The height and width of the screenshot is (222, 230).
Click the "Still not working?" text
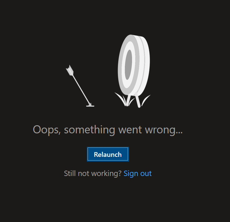point(93,174)
